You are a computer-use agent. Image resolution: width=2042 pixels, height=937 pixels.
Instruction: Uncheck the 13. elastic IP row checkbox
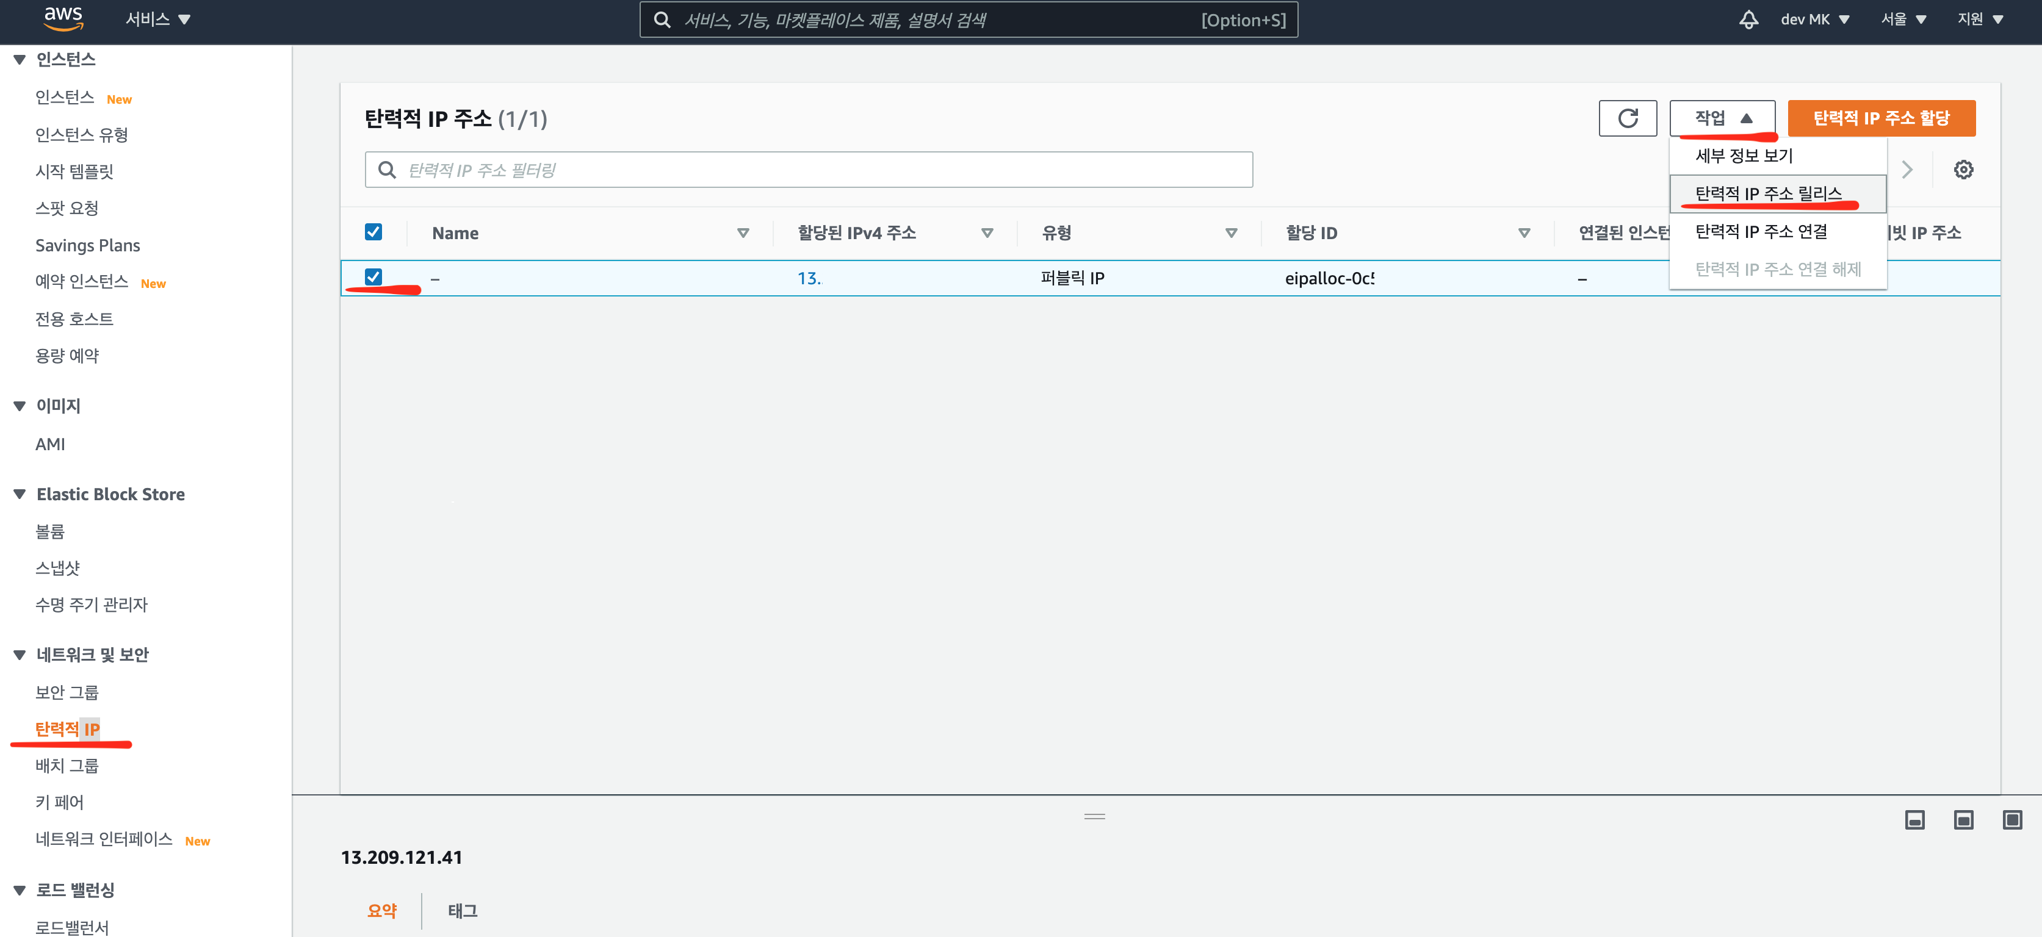[x=373, y=276]
